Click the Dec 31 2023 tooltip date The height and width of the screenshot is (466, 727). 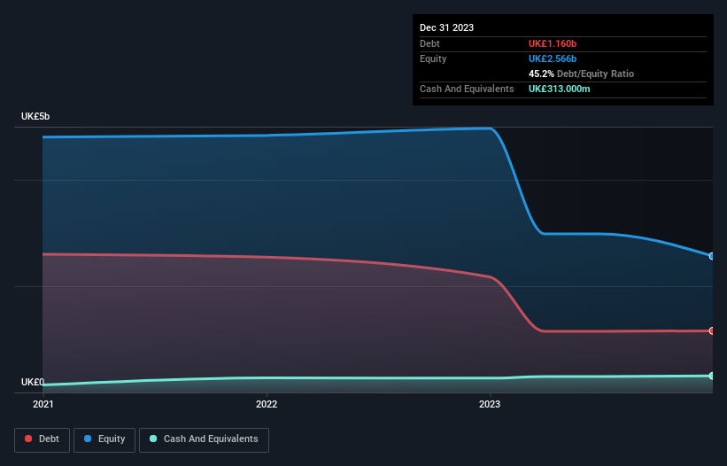pos(446,27)
